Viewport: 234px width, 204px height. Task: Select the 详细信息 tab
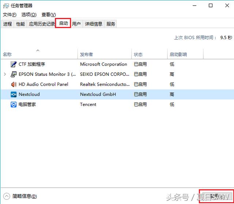[94, 24]
